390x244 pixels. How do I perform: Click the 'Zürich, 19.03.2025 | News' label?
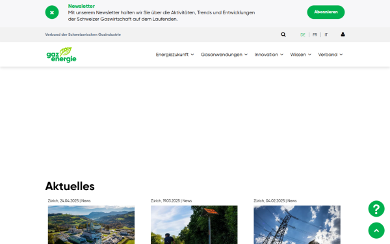171,200
